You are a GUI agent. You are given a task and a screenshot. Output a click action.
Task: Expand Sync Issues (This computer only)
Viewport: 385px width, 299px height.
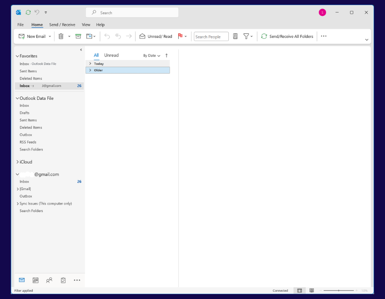pos(18,204)
